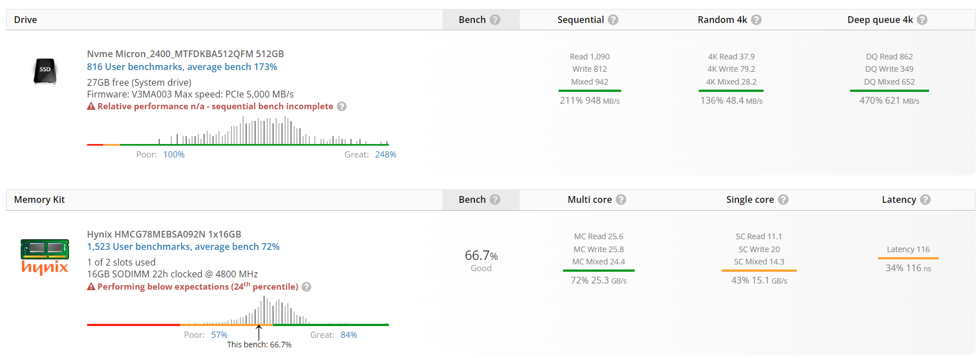Click the memory Poor 57% link
The width and height of the screenshot is (979, 358).
(x=219, y=335)
